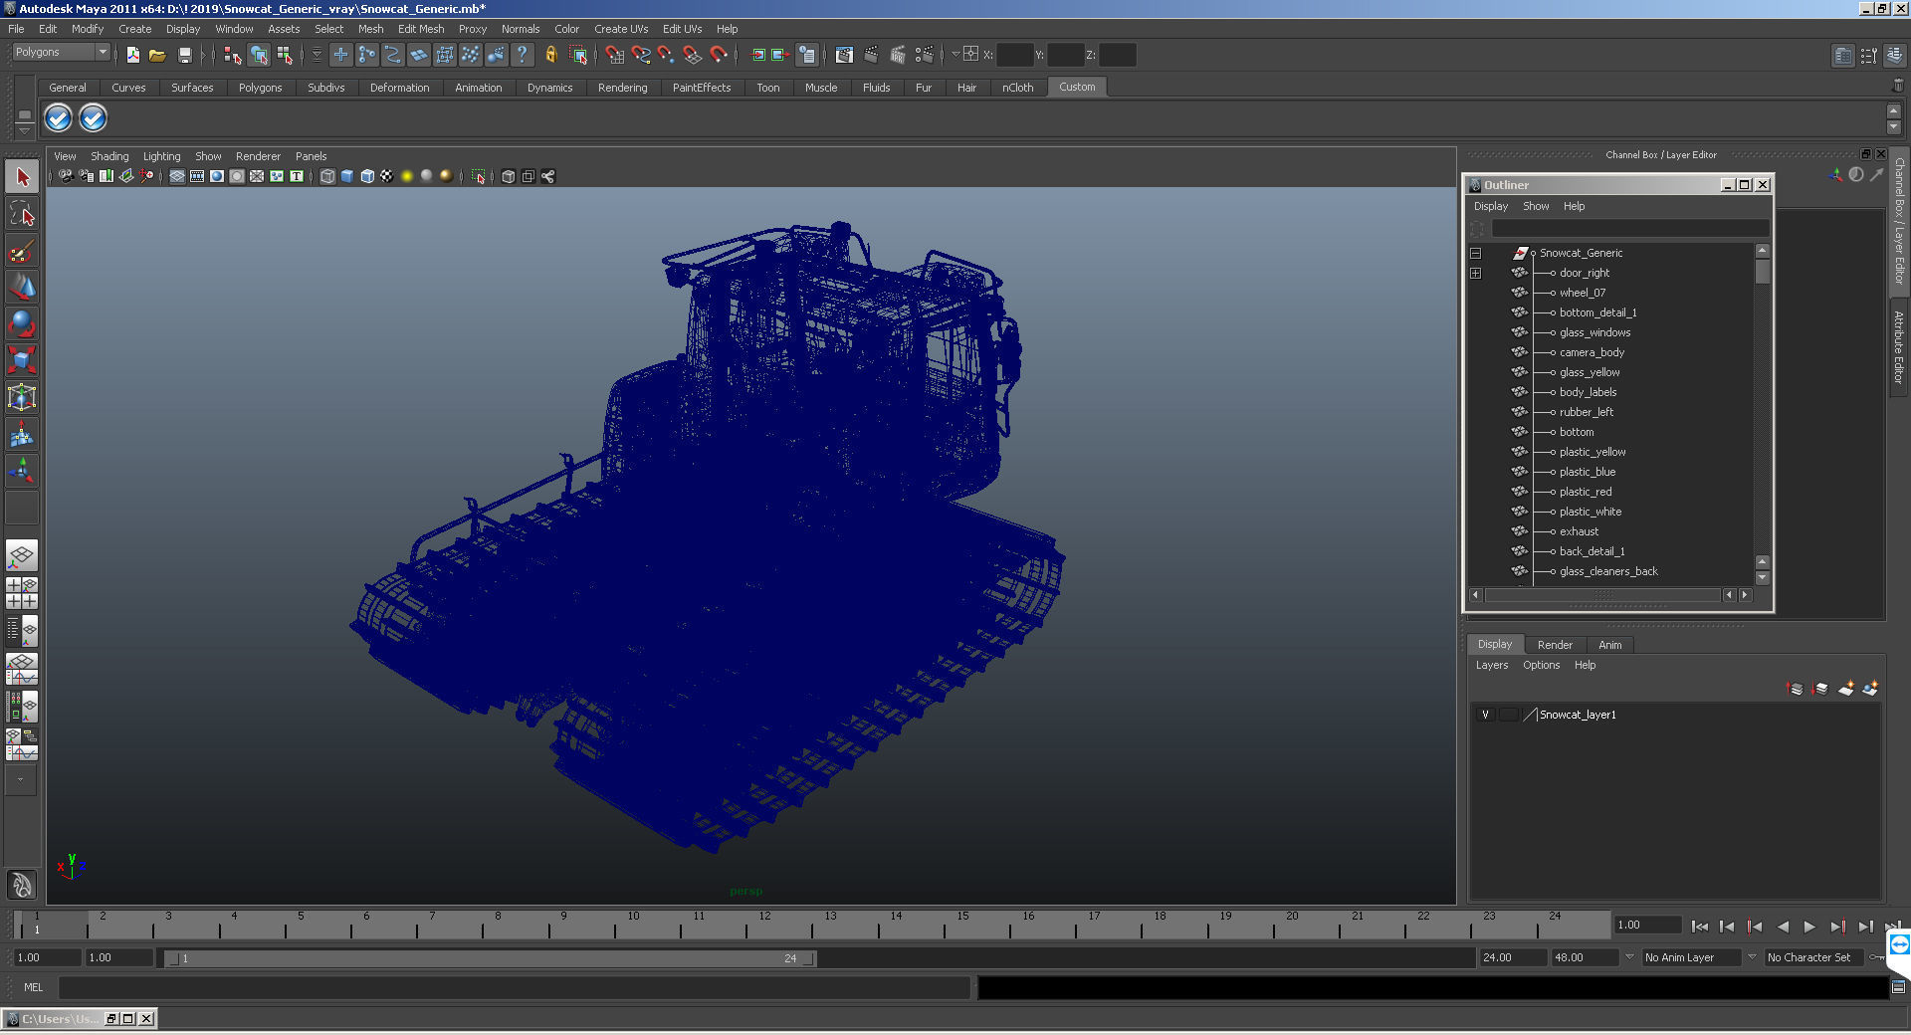Open Layers menu in layer editor
This screenshot has width=1911, height=1035.
(1491, 665)
